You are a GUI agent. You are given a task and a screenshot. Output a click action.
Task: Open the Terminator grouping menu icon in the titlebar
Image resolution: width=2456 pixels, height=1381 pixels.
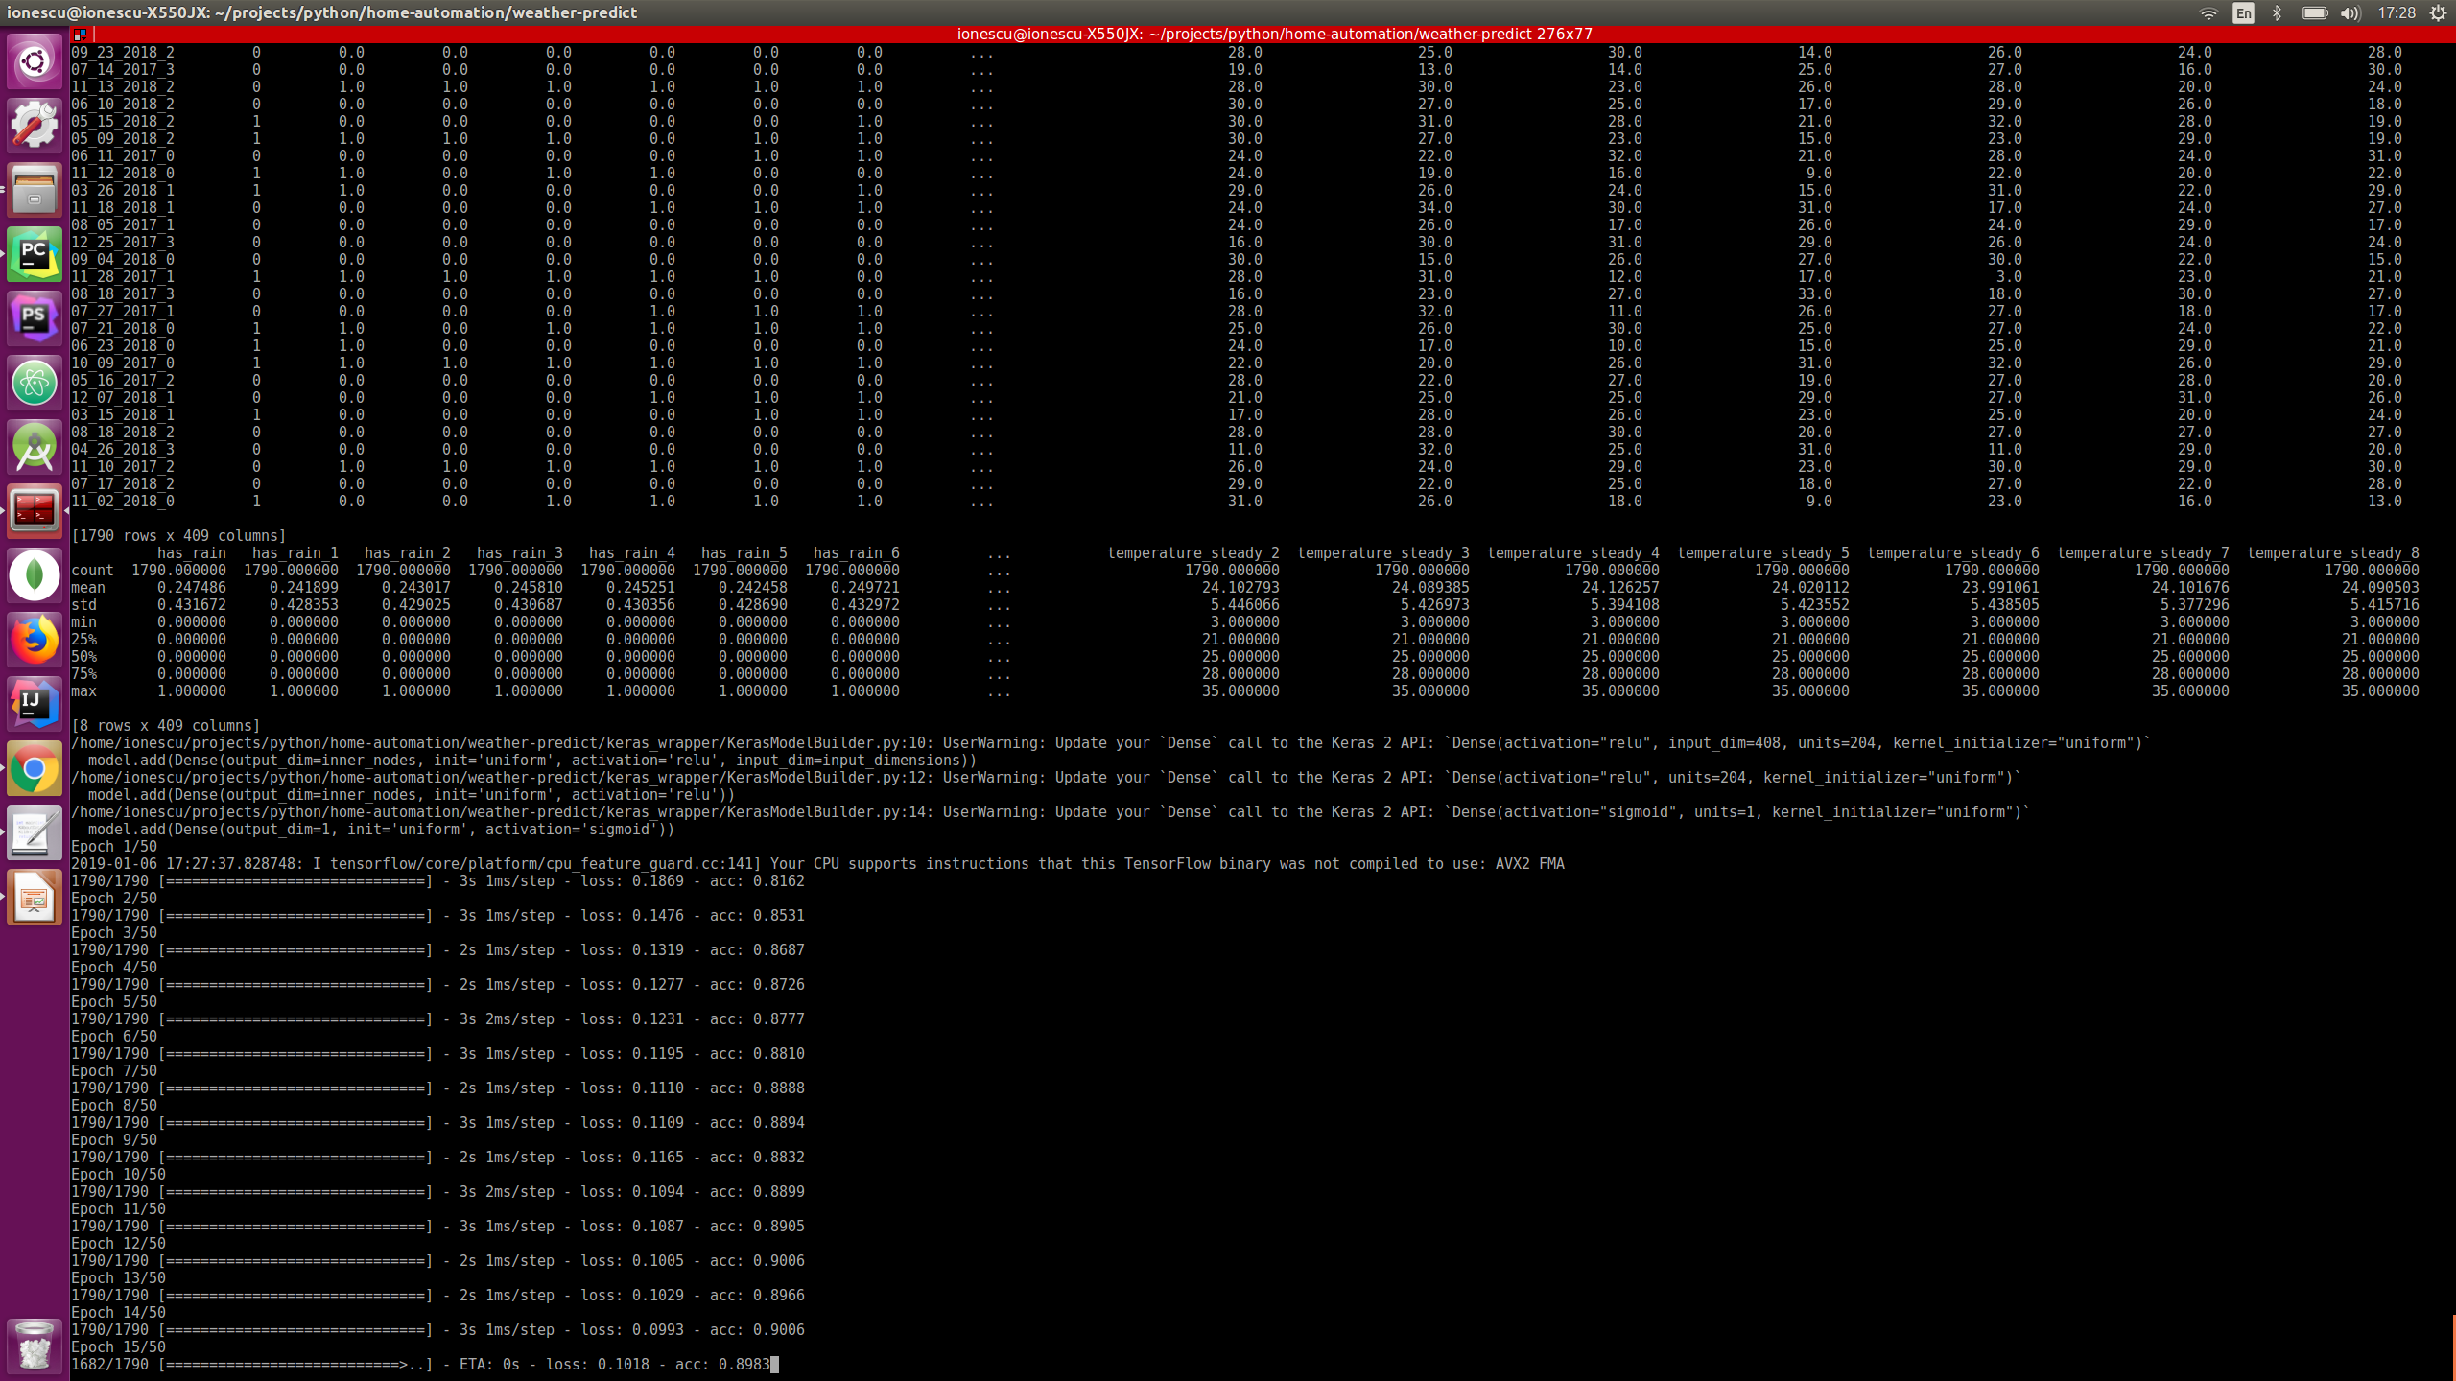click(x=81, y=34)
